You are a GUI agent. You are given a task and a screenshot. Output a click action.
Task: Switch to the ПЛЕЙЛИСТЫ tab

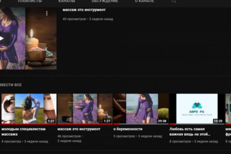[30, 1]
